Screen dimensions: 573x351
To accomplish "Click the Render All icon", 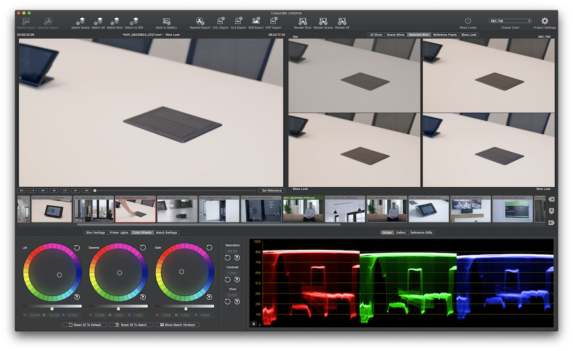I will (341, 21).
